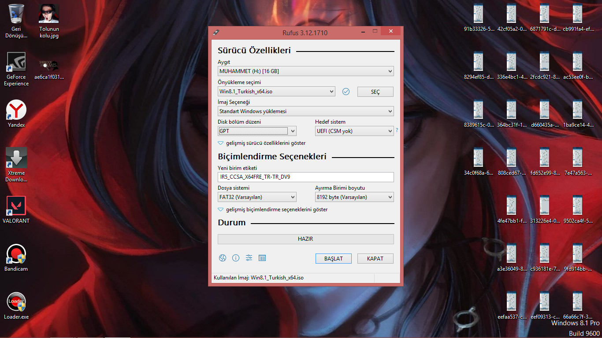
Task: Click the Kullanılan İmaj status bar text
Action: point(259,278)
